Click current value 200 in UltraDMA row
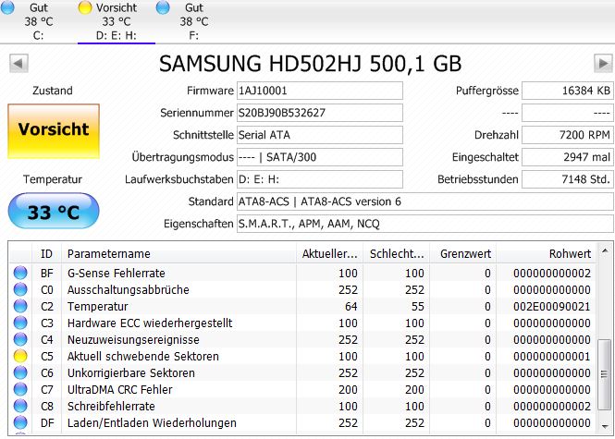Image resolution: width=615 pixels, height=439 pixels. coord(348,390)
